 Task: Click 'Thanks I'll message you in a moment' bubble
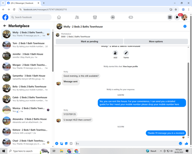[x=166, y=133]
